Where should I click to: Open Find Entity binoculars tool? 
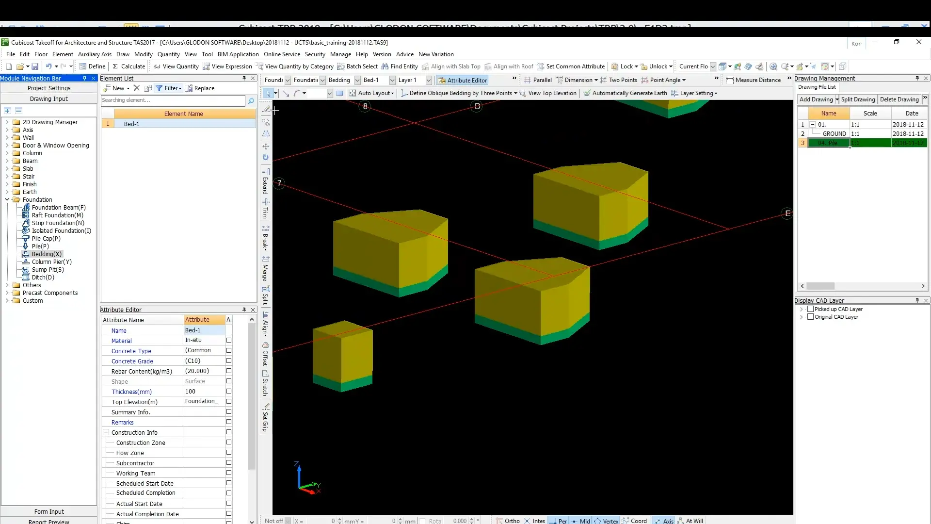pos(385,66)
